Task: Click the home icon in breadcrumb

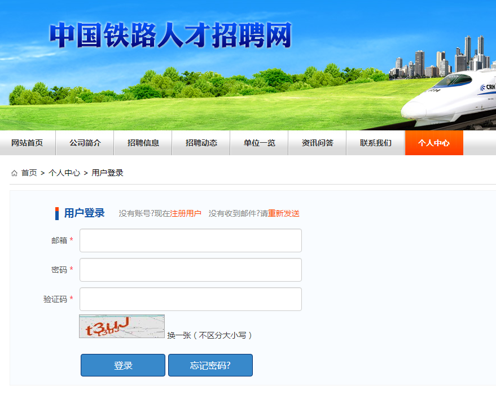Action: (x=14, y=173)
